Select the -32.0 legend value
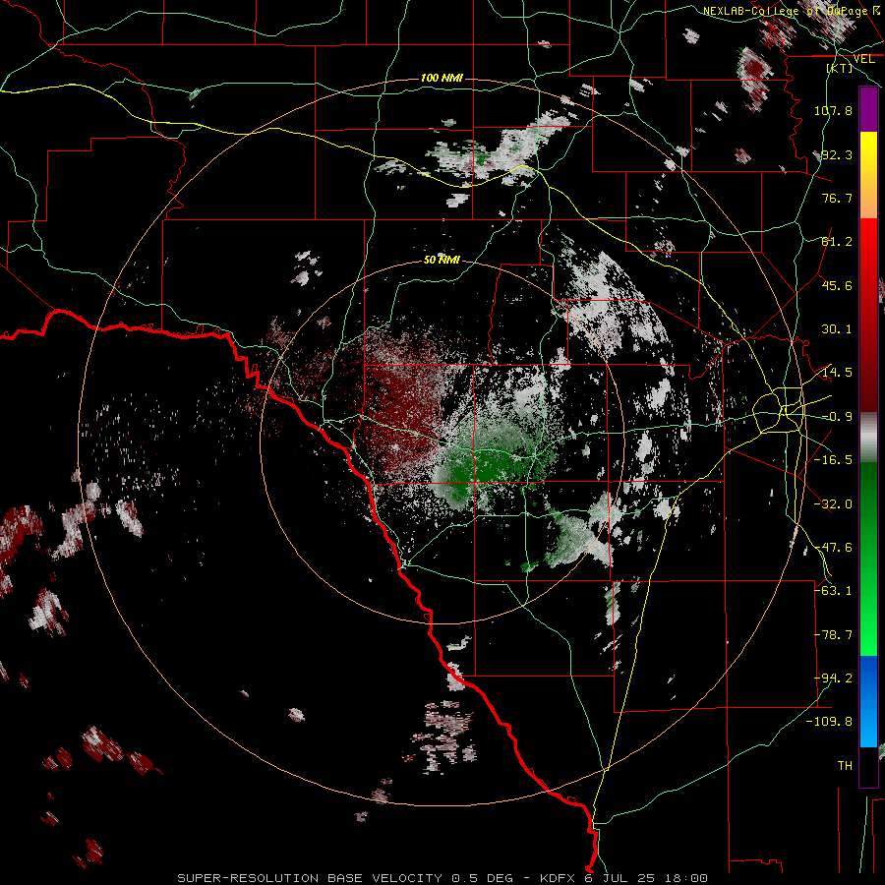This screenshot has width=885, height=885. click(x=833, y=504)
